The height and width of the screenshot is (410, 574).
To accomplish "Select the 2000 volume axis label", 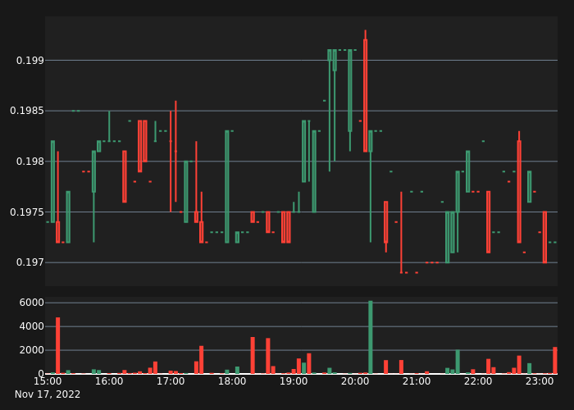I will click(x=32, y=350).
